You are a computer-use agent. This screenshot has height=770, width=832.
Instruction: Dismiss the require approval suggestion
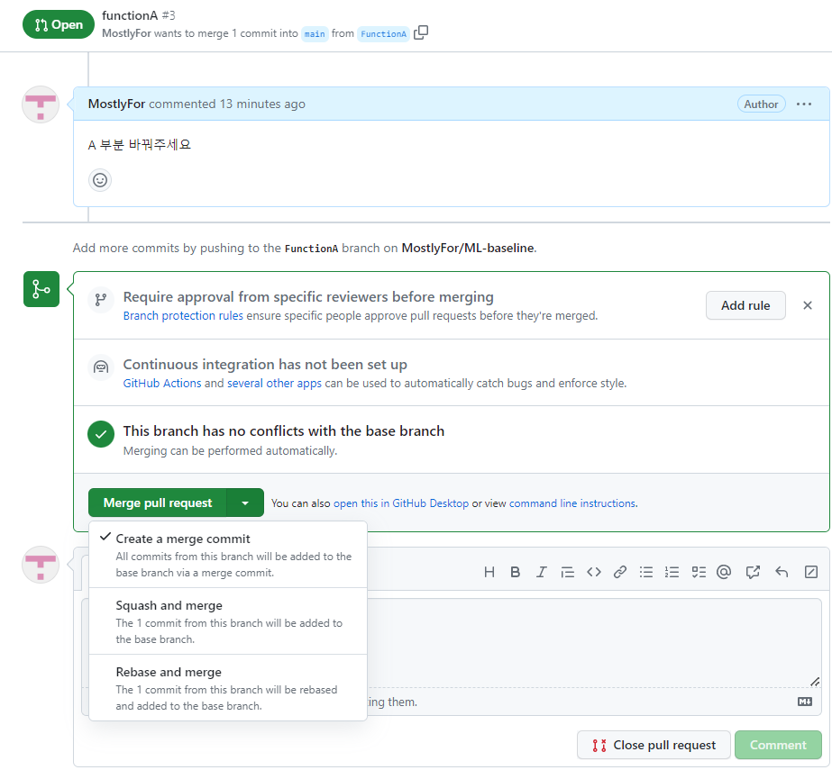coord(808,305)
